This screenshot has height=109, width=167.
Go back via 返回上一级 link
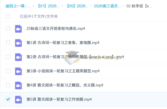tap(15, 6)
